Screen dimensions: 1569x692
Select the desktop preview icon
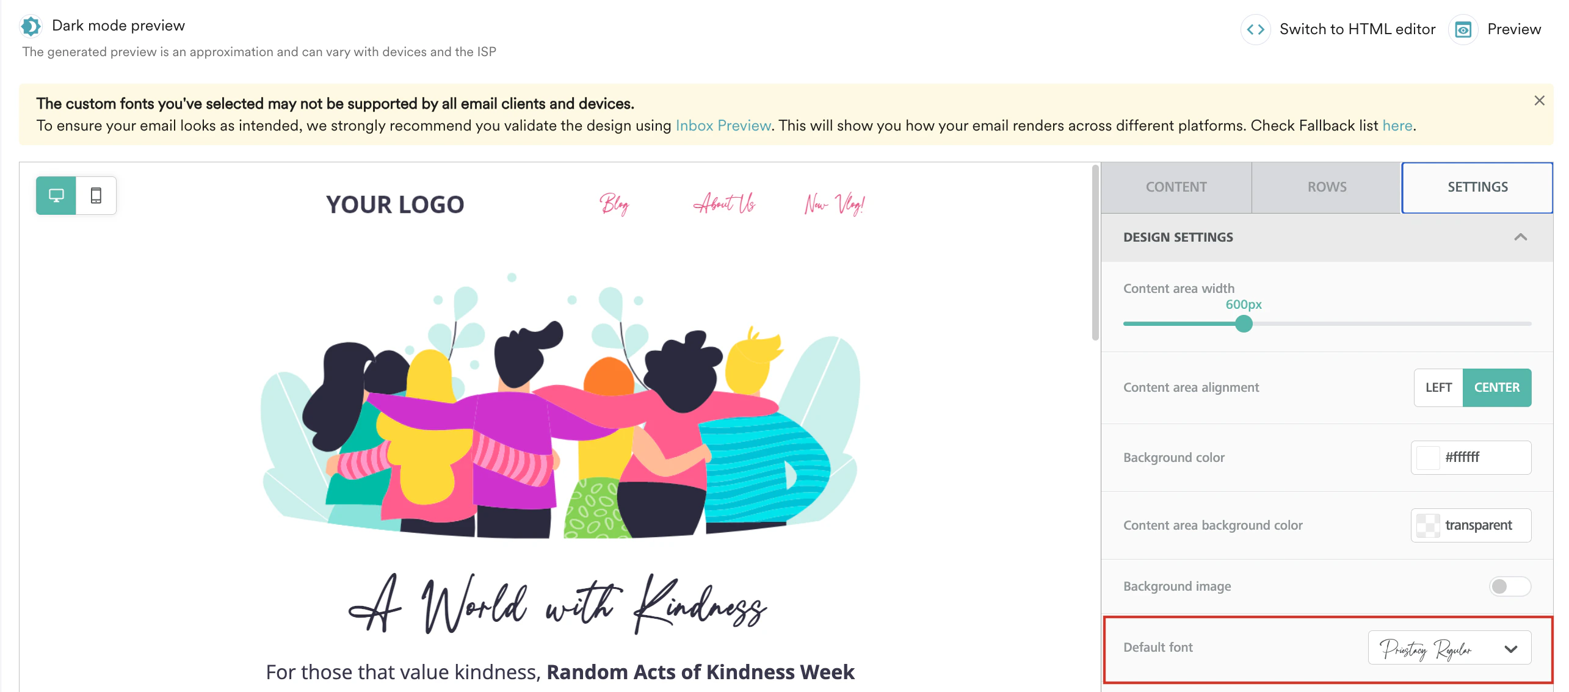56,195
